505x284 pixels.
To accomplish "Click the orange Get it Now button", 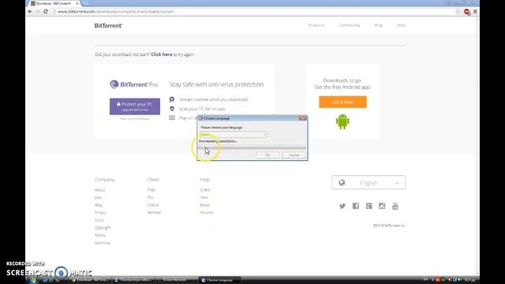I will click(342, 102).
